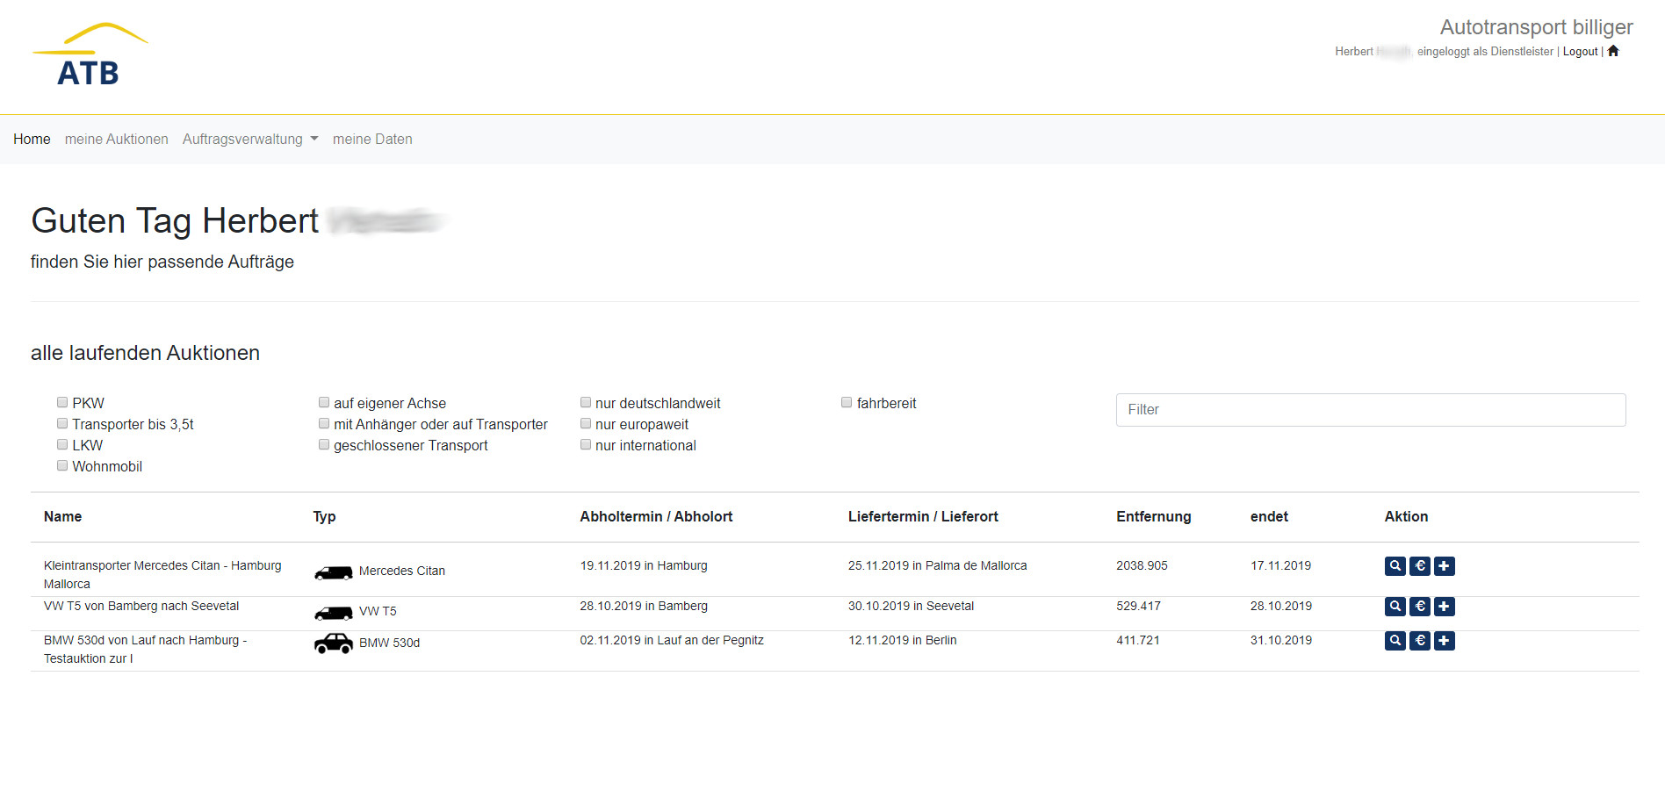Select the geschlossener Transport checkbox
Viewport: 1665px width, 798px height.
[x=324, y=444]
